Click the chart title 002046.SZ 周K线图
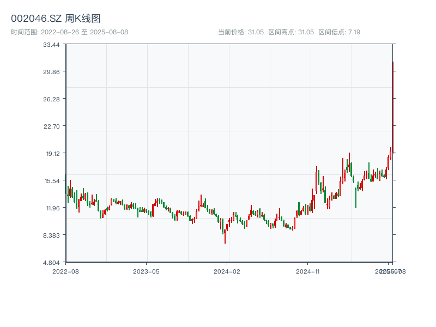 point(56,19)
